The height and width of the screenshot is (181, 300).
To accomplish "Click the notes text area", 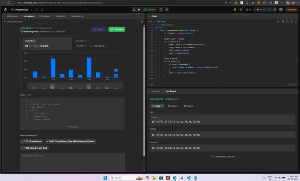I will [72, 162].
